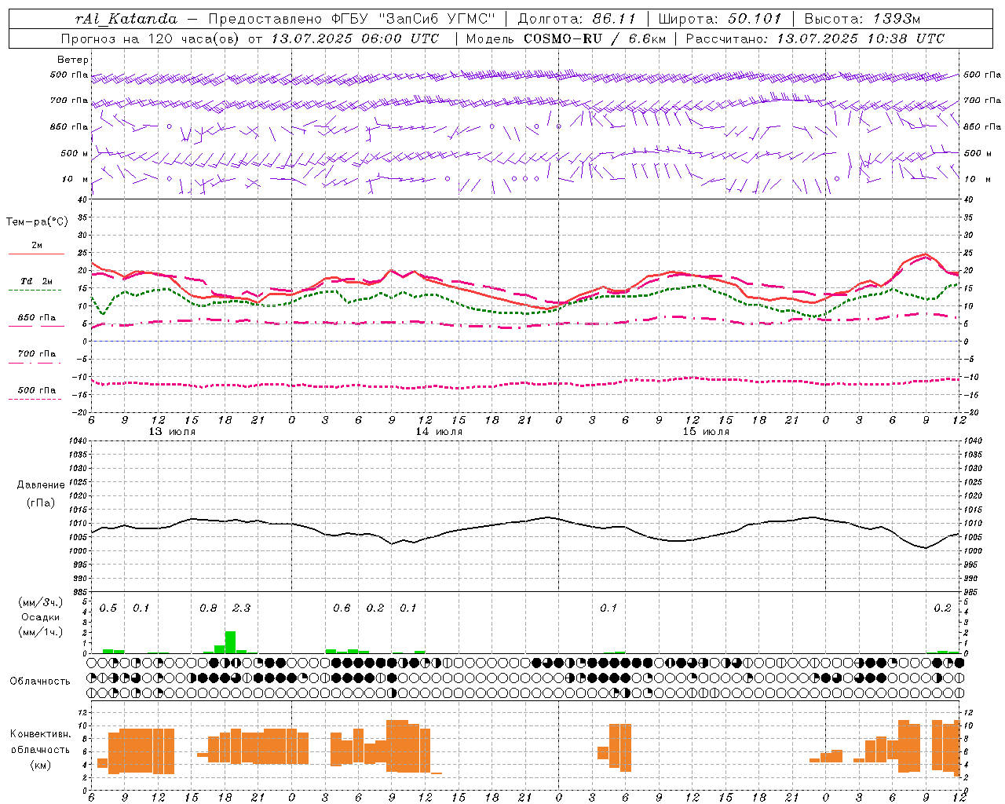Screen dimensions: 1005x804
Task: Click the Долгота: 86.11 value
Action: (x=577, y=19)
